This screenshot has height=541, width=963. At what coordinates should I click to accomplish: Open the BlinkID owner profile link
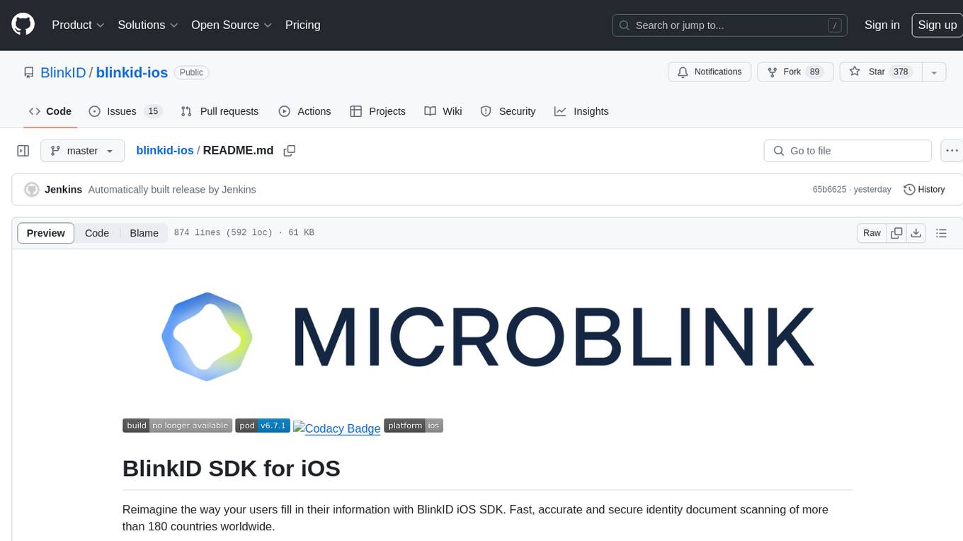[63, 72]
